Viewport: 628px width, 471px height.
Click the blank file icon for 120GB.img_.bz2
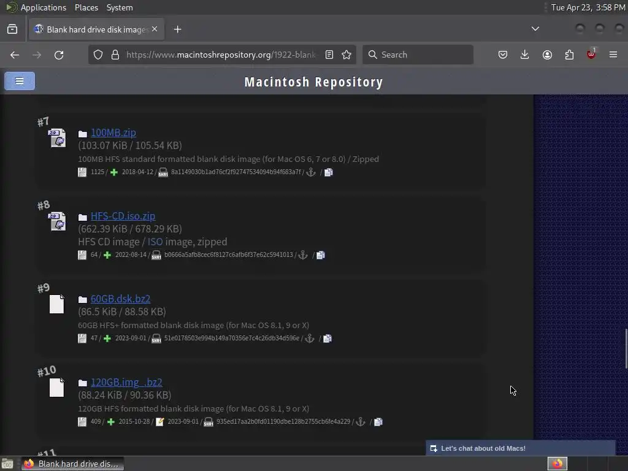pyautogui.click(x=57, y=388)
